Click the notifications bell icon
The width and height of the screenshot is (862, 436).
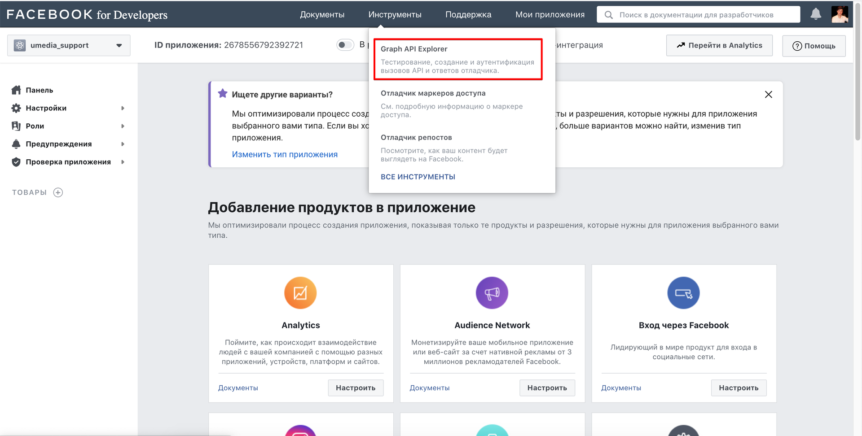[816, 14]
